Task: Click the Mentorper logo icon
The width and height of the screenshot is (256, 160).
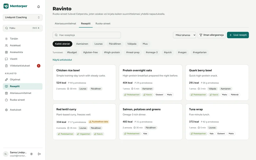Action: click(x=6, y=6)
